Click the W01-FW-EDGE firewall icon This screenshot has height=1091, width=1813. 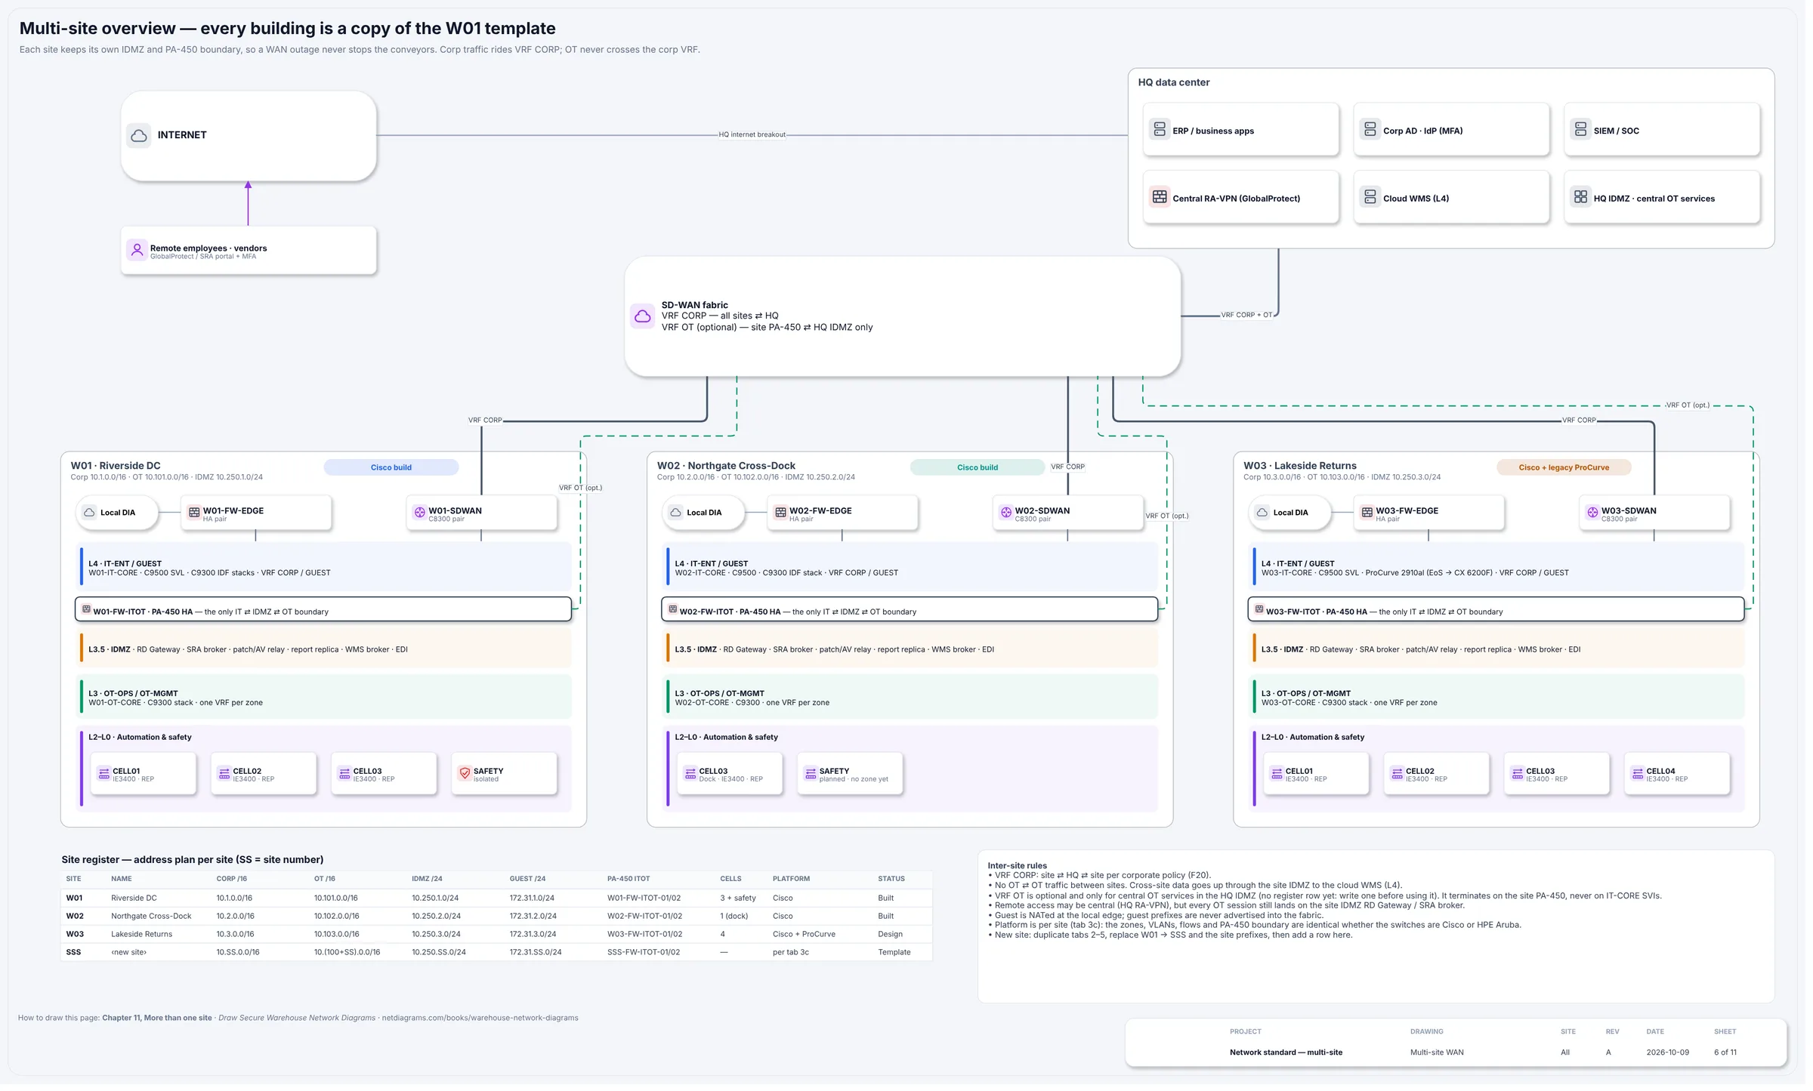point(195,515)
